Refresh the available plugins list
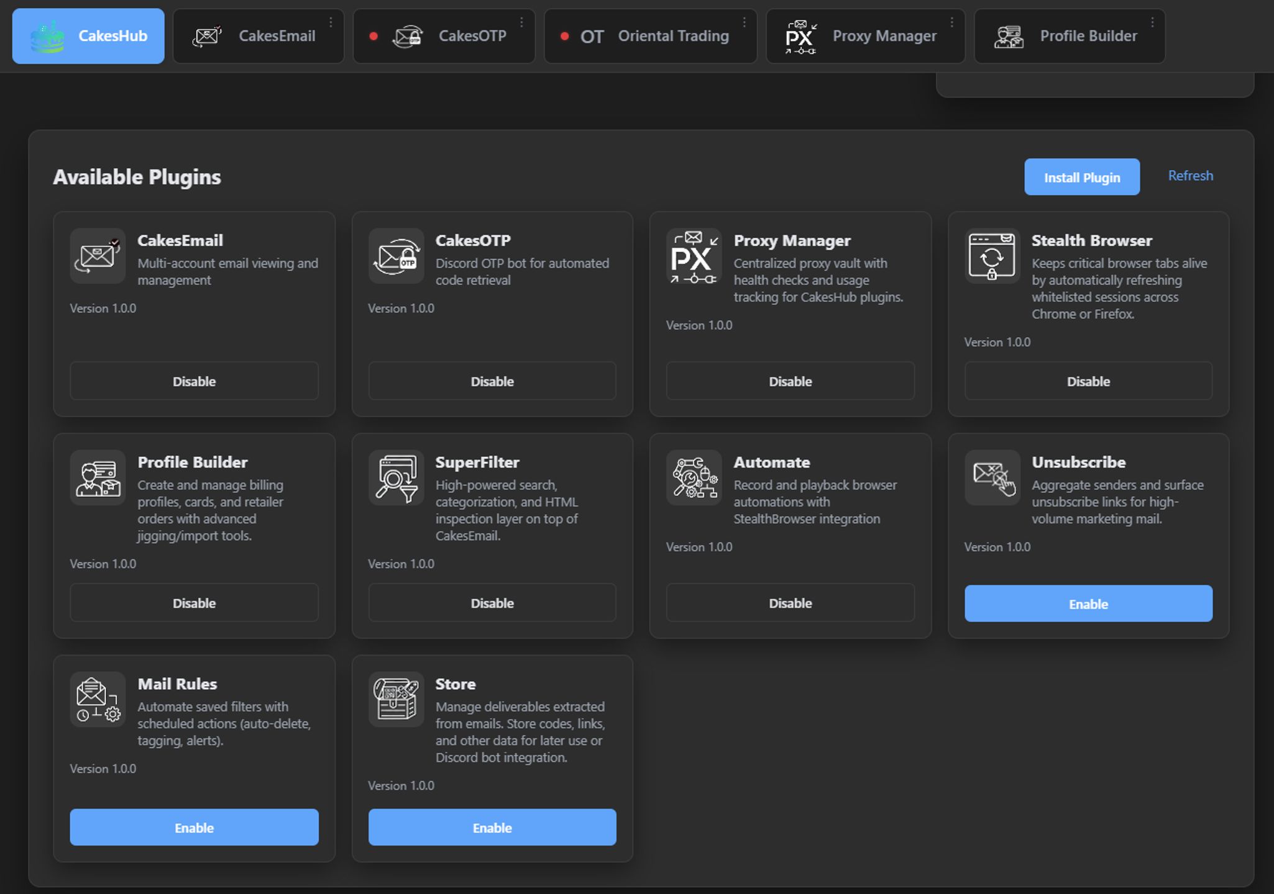Screen dimensions: 1274x894 coord(1190,176)
